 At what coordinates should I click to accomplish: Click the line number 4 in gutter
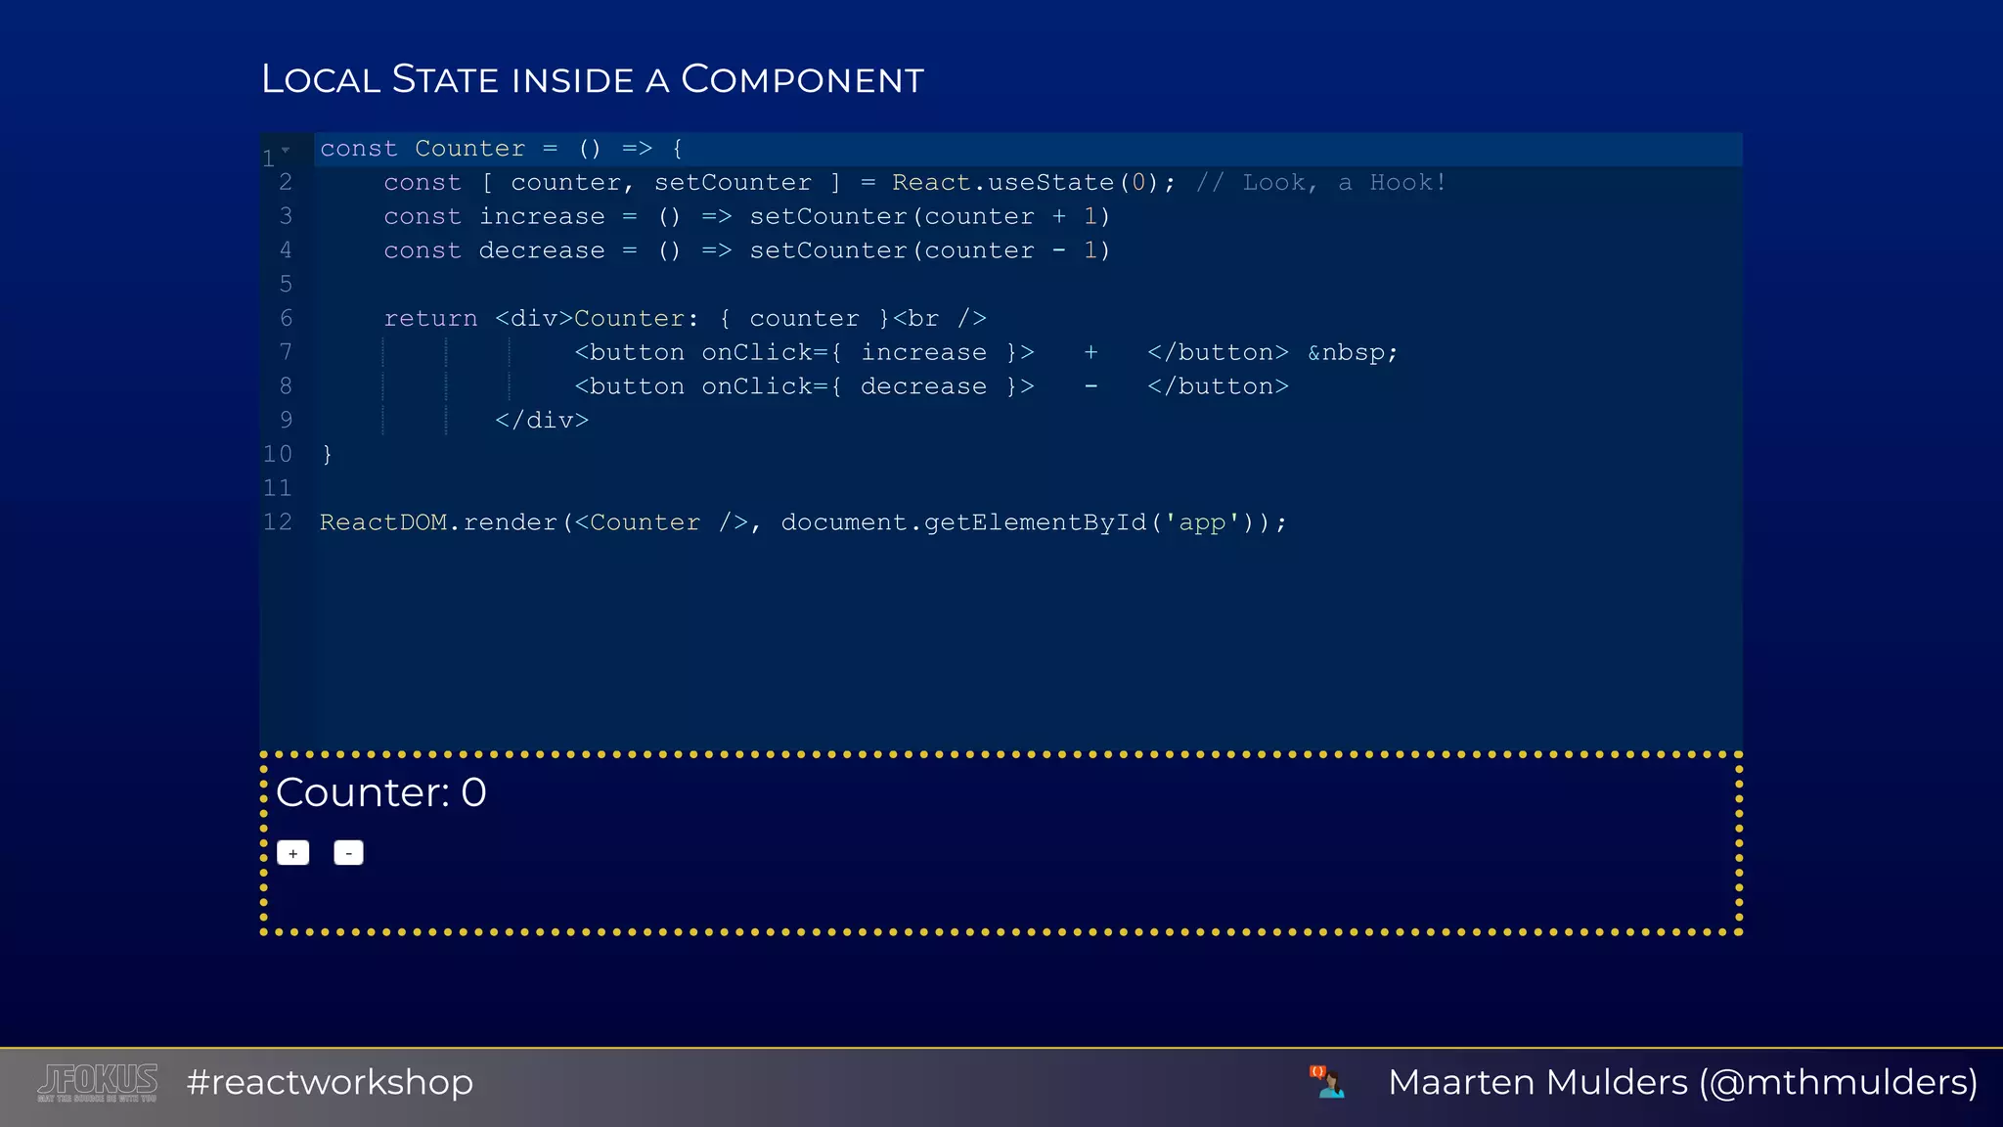pos(286,250)
